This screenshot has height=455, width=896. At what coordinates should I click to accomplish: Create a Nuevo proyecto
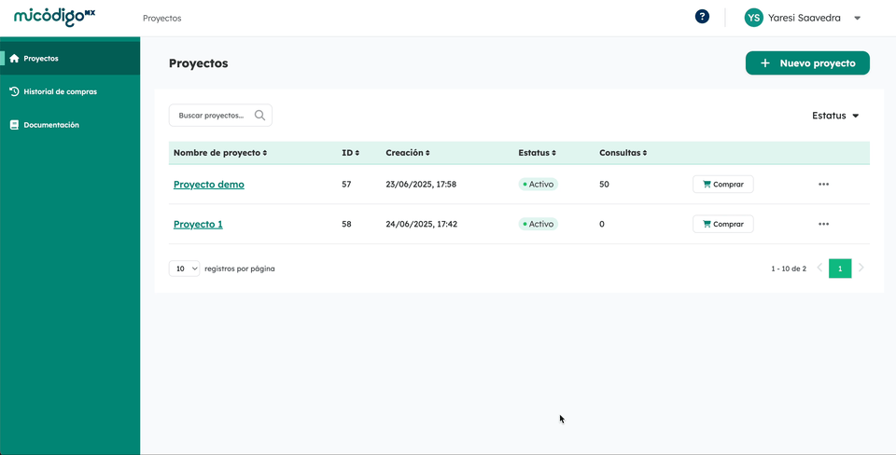(x=807, y=62)
